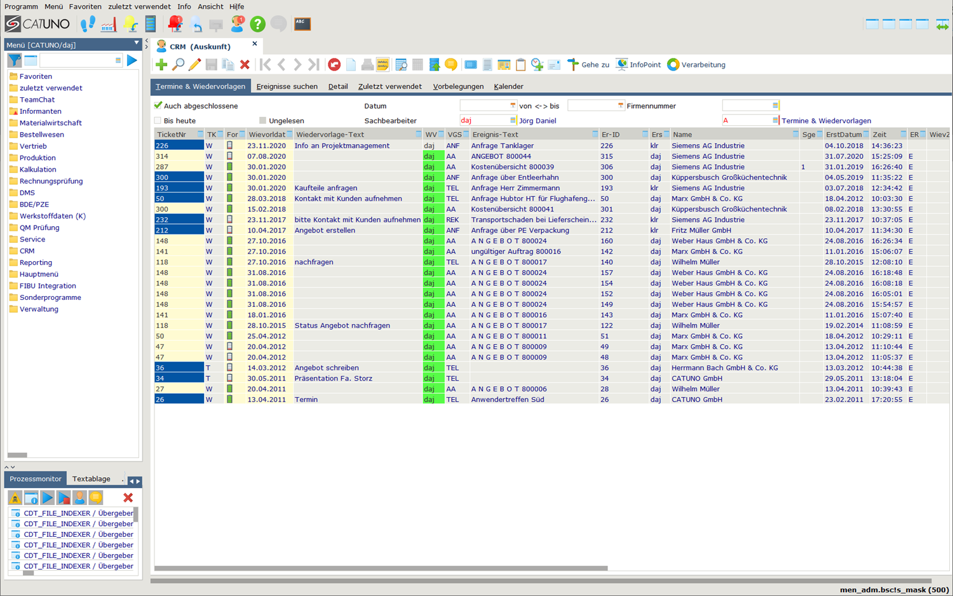953x596 pixels.
Task: Uncheck the Auch abgeschlossene checkbox
Action: (x=158, y=105)
